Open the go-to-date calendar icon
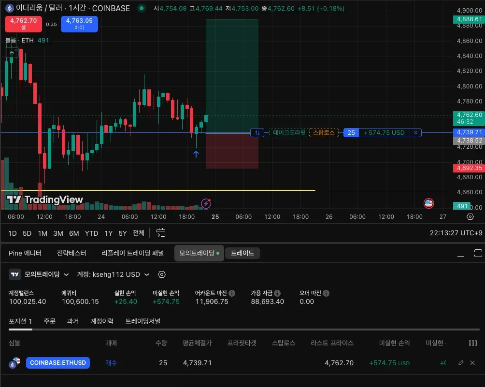Screen dimensions: 485x387 160,232
